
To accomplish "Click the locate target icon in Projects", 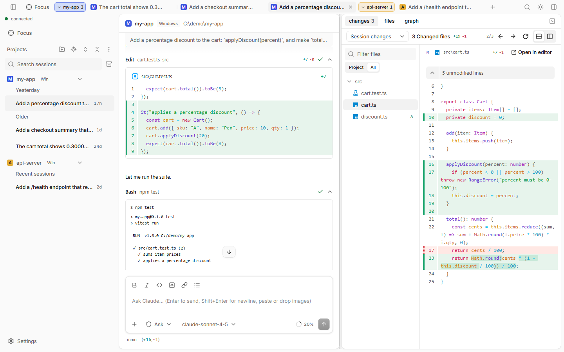I will coord(74,49).
